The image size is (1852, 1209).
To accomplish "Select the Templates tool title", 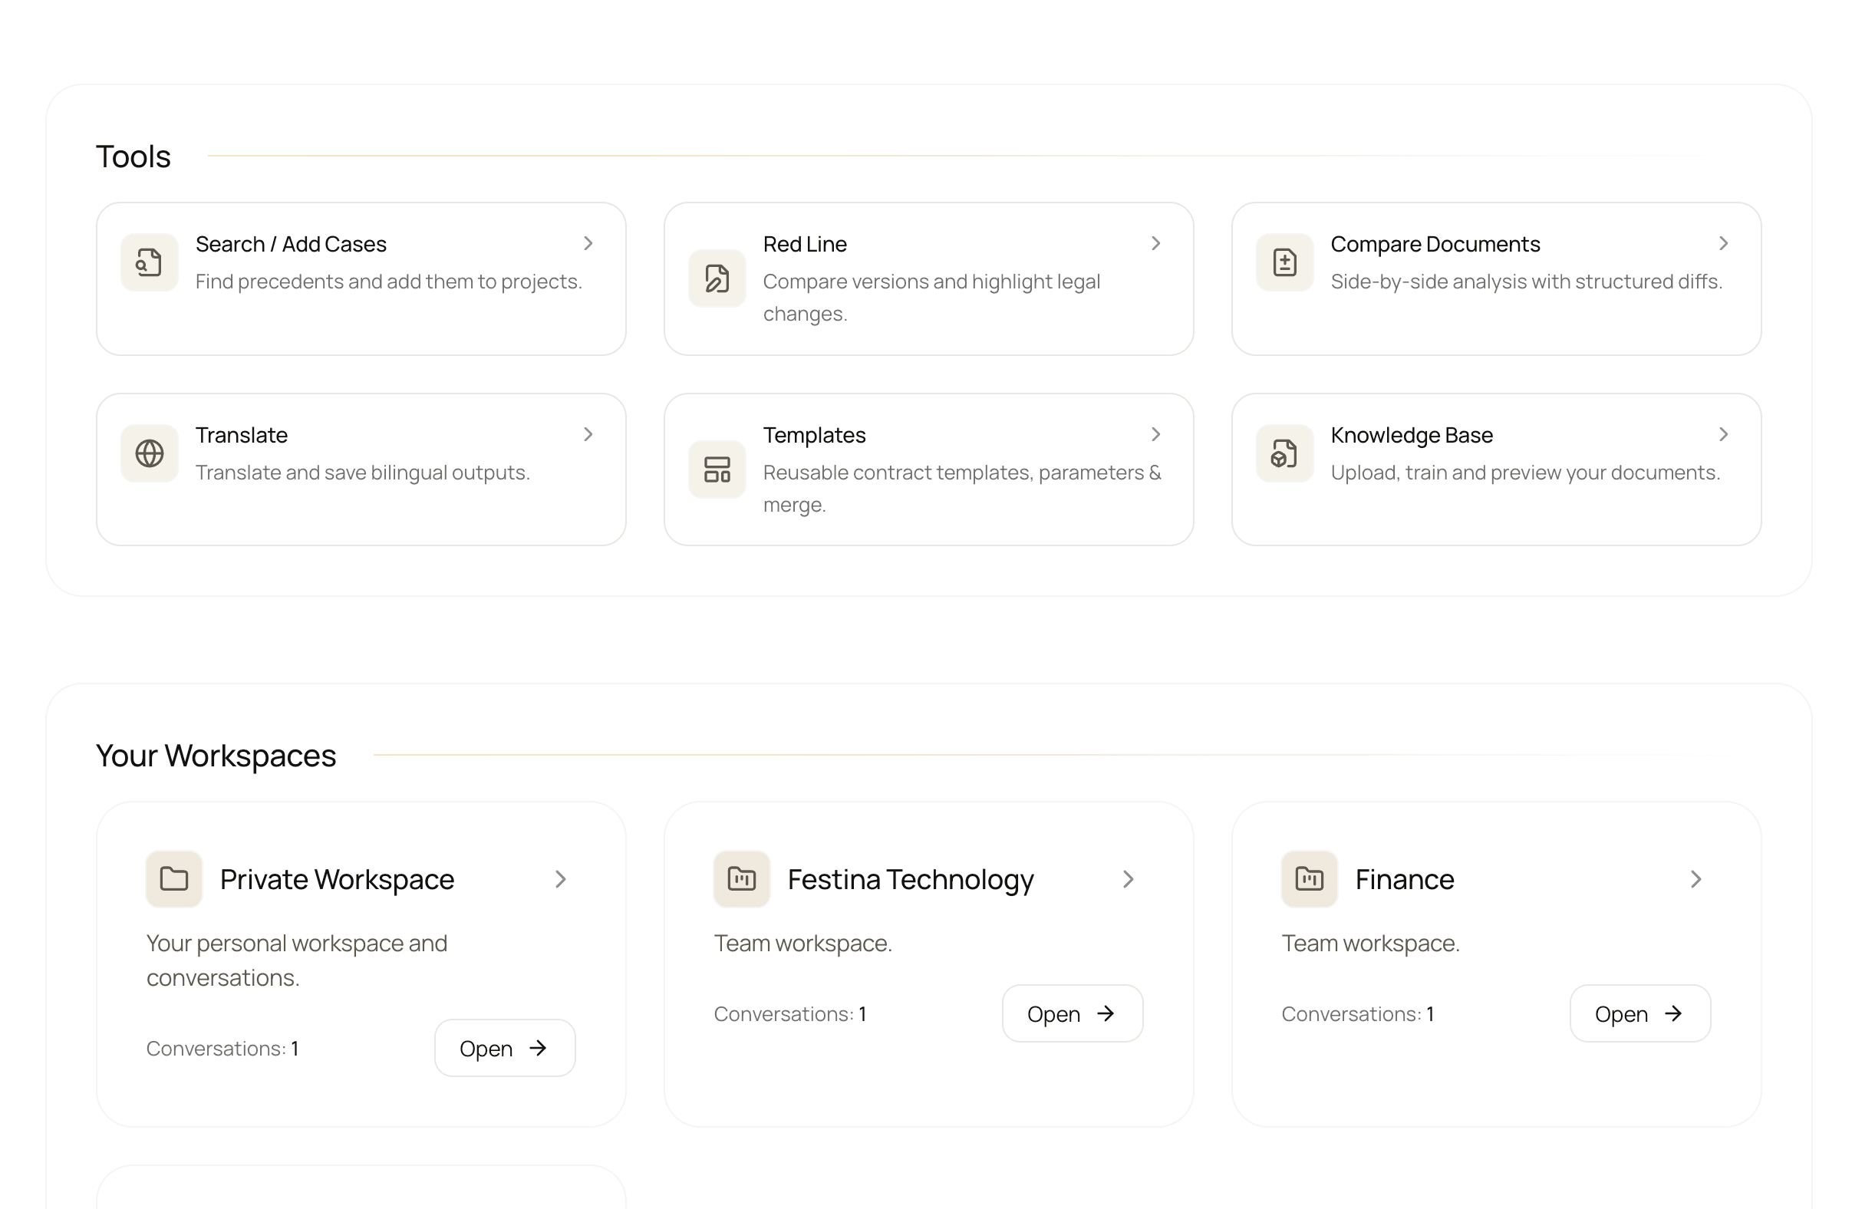I will coord(814,435).
